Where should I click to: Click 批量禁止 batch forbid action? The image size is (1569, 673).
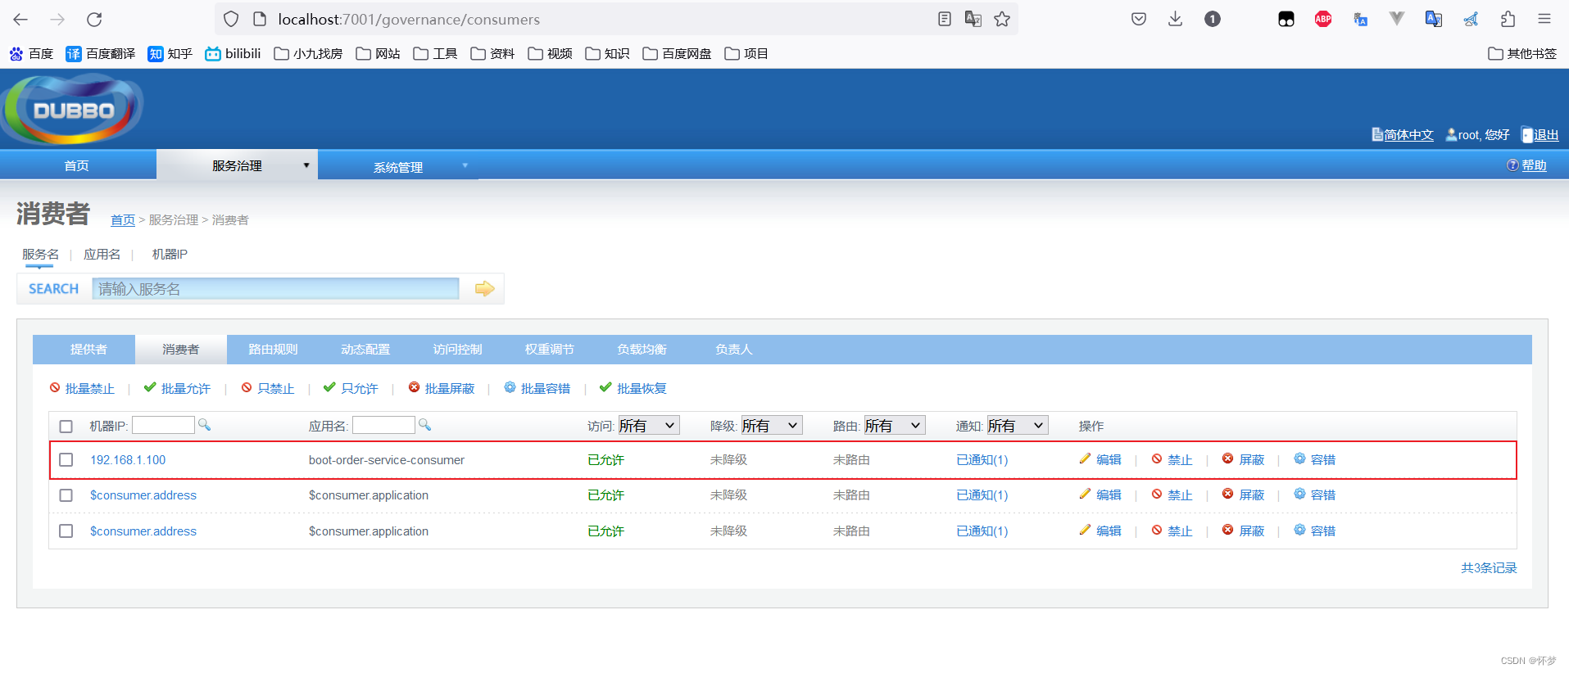[82, 388]
